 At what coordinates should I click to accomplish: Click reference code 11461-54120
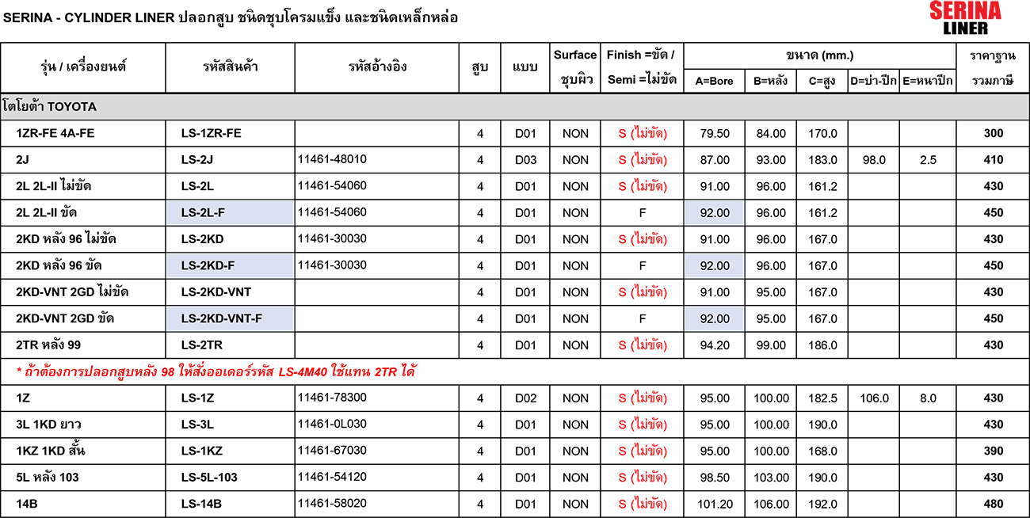point(332,477)
